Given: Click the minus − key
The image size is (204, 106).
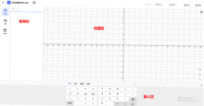Looking at the screenshot, I should pos(133,94).
